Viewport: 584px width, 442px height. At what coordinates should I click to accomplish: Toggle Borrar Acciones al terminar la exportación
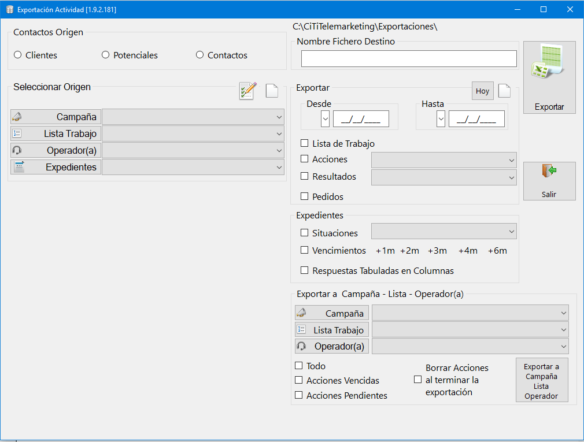[417, 380]
